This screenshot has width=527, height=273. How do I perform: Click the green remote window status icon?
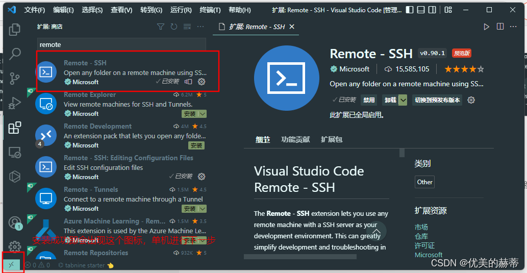coord(11,265)
